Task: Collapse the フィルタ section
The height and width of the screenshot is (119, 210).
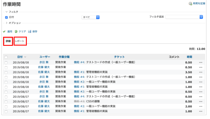Action: click(x=7, y=12)
